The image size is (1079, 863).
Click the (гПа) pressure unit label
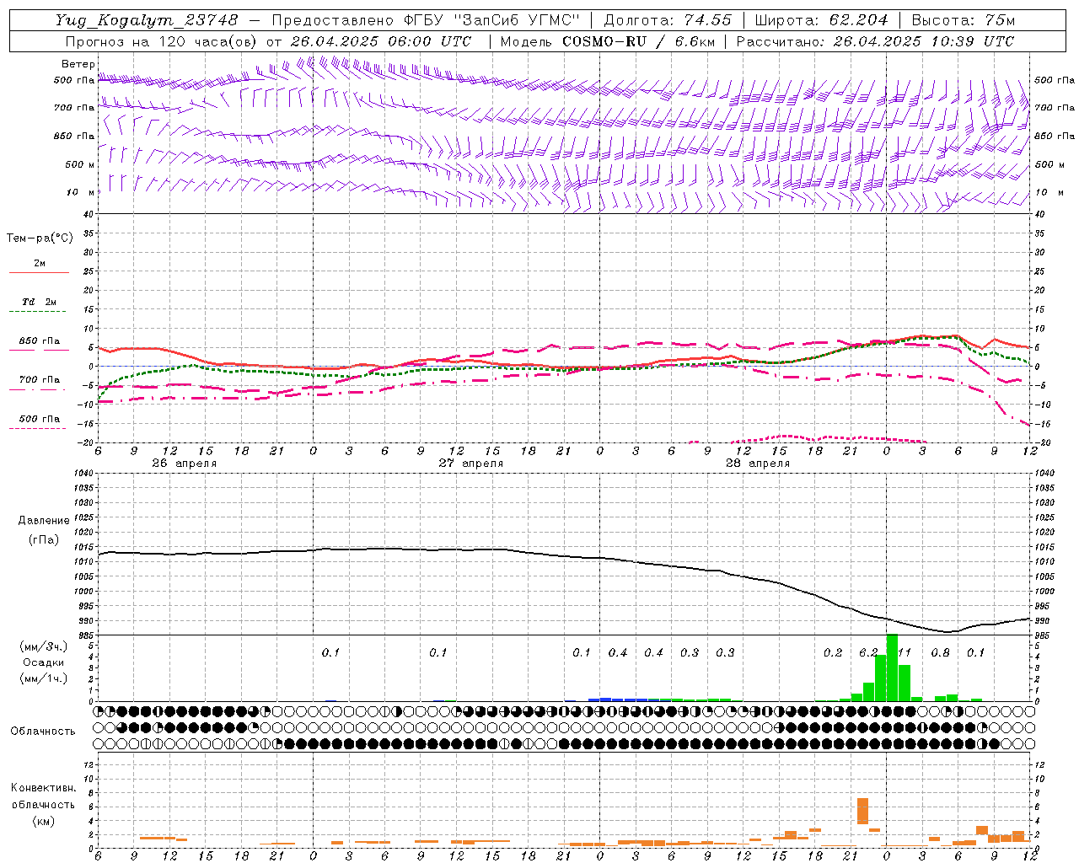(x=44, y=539)
